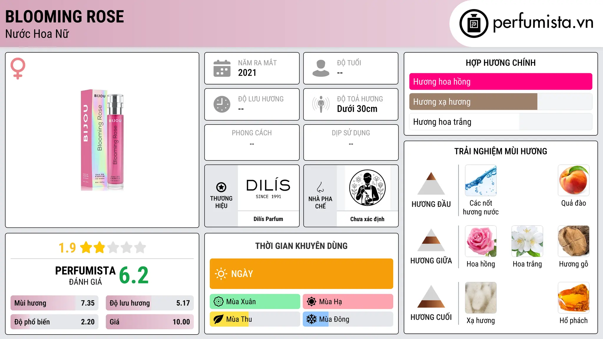603x339 pixels.
Task: Click the Mùa Hạ season label
Action: [331, 302]
